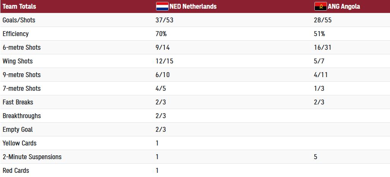
Task: Click the Breakthroughs row label
Action: [x=22, y=116]
